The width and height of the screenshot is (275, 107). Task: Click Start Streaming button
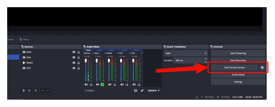click(x=238, y=53)
